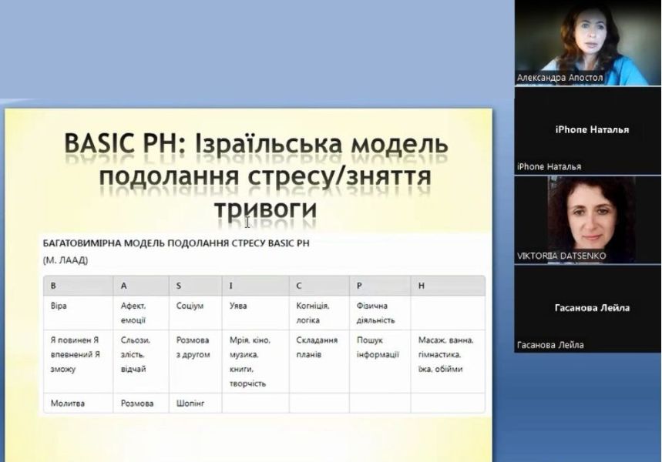Click the 'Складання планів' cell

point(319,362)
